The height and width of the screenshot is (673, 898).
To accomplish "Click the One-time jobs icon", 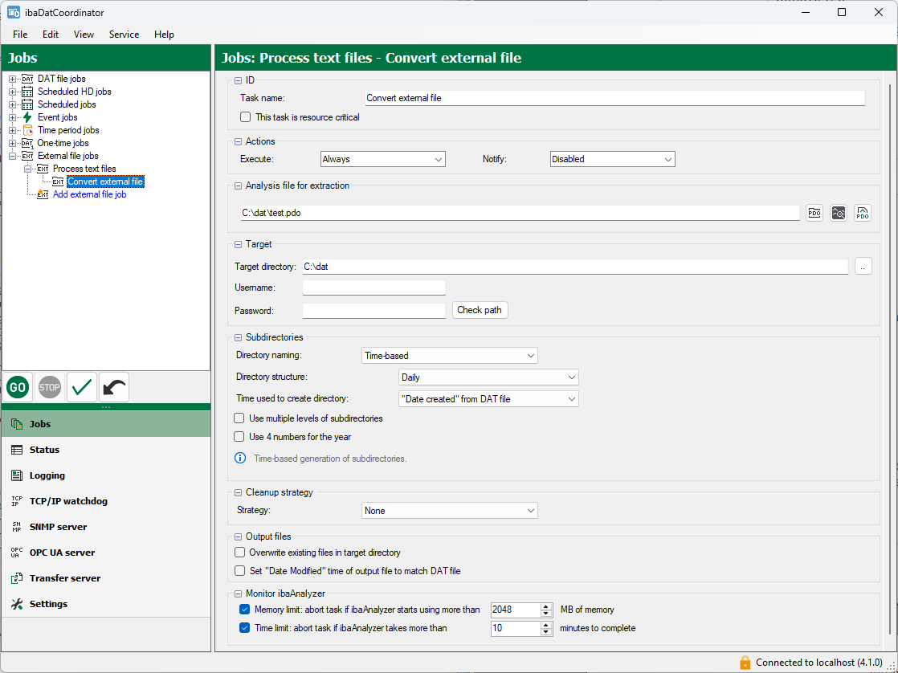I will click(27, 143).
